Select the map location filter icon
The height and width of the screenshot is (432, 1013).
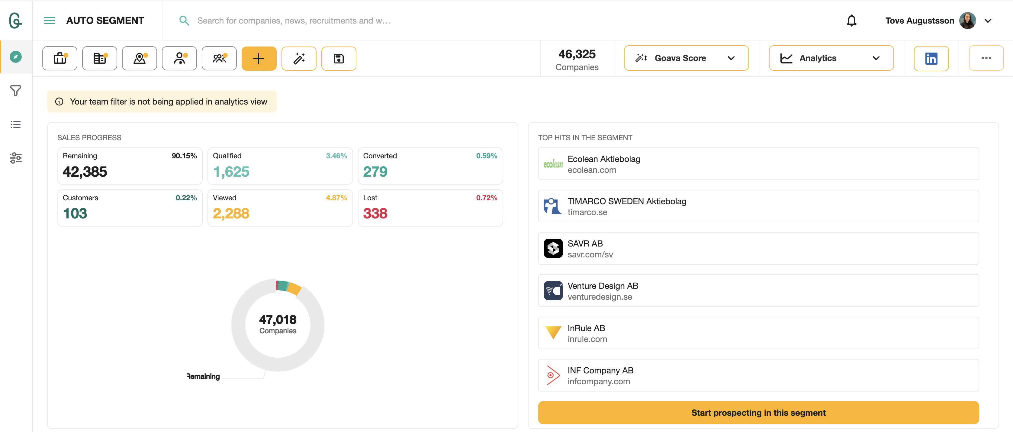(139, 58)
